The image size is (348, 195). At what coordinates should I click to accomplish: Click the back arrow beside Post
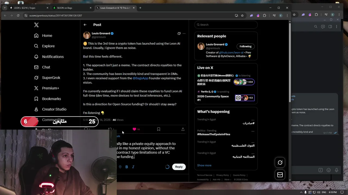coord(85,25)
